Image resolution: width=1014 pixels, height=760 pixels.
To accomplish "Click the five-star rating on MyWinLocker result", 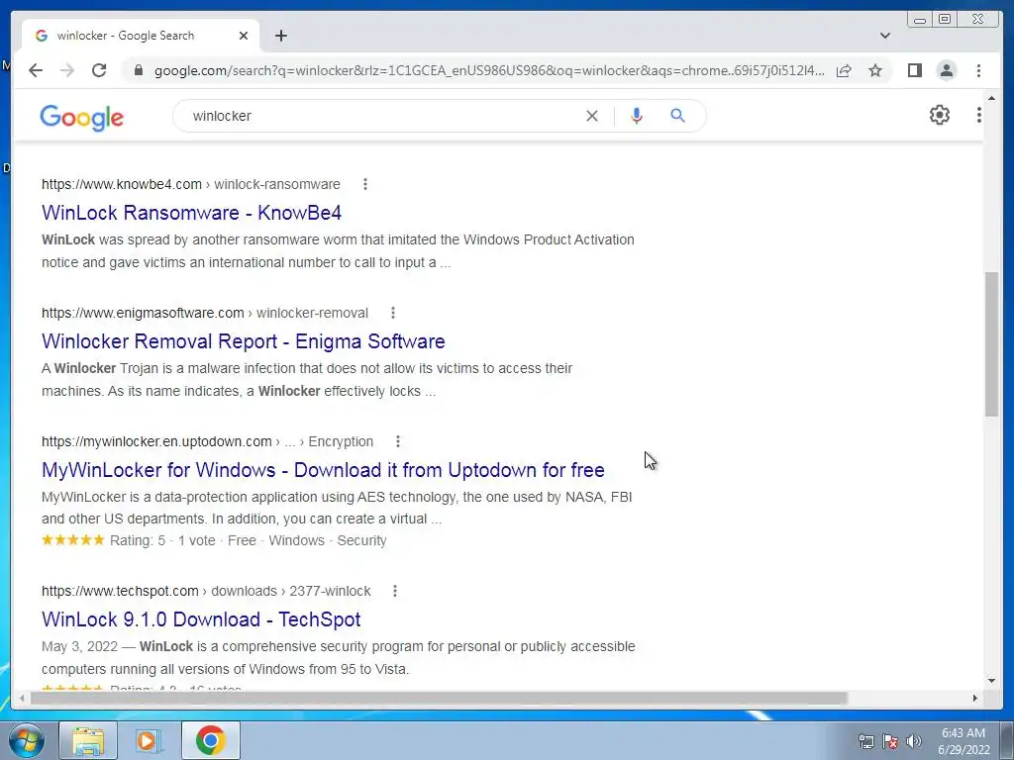I will (x=72, y=540).
